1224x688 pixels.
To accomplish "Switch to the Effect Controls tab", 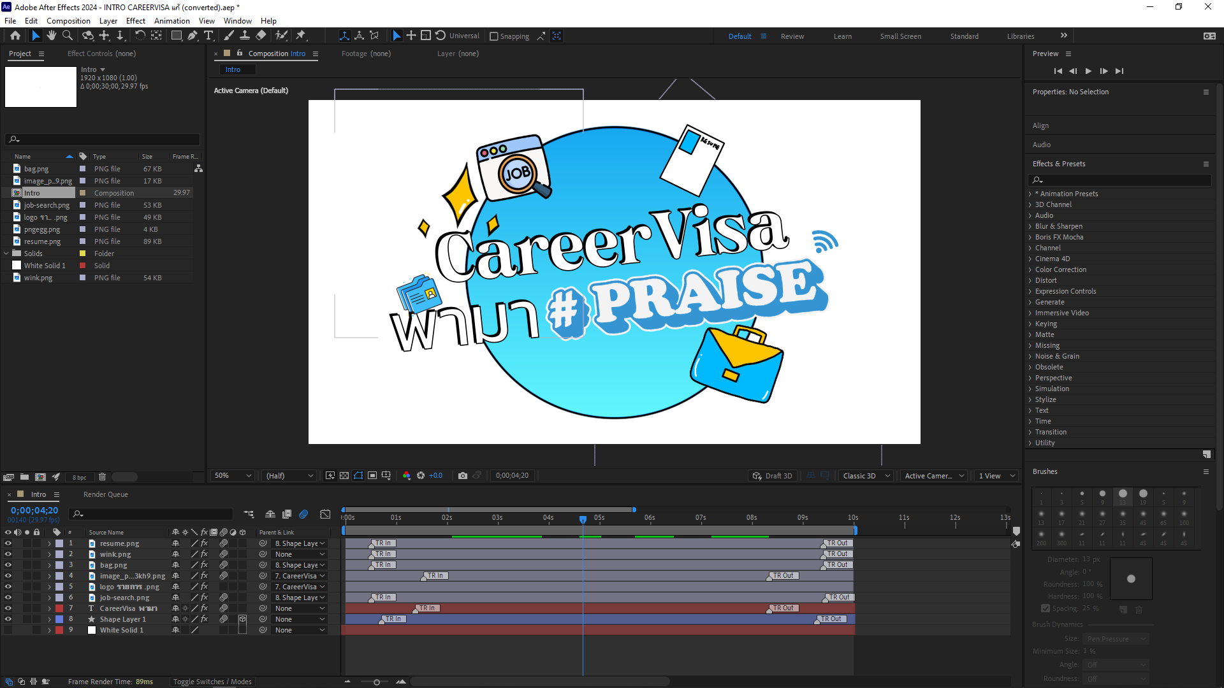I will point(101,54).
